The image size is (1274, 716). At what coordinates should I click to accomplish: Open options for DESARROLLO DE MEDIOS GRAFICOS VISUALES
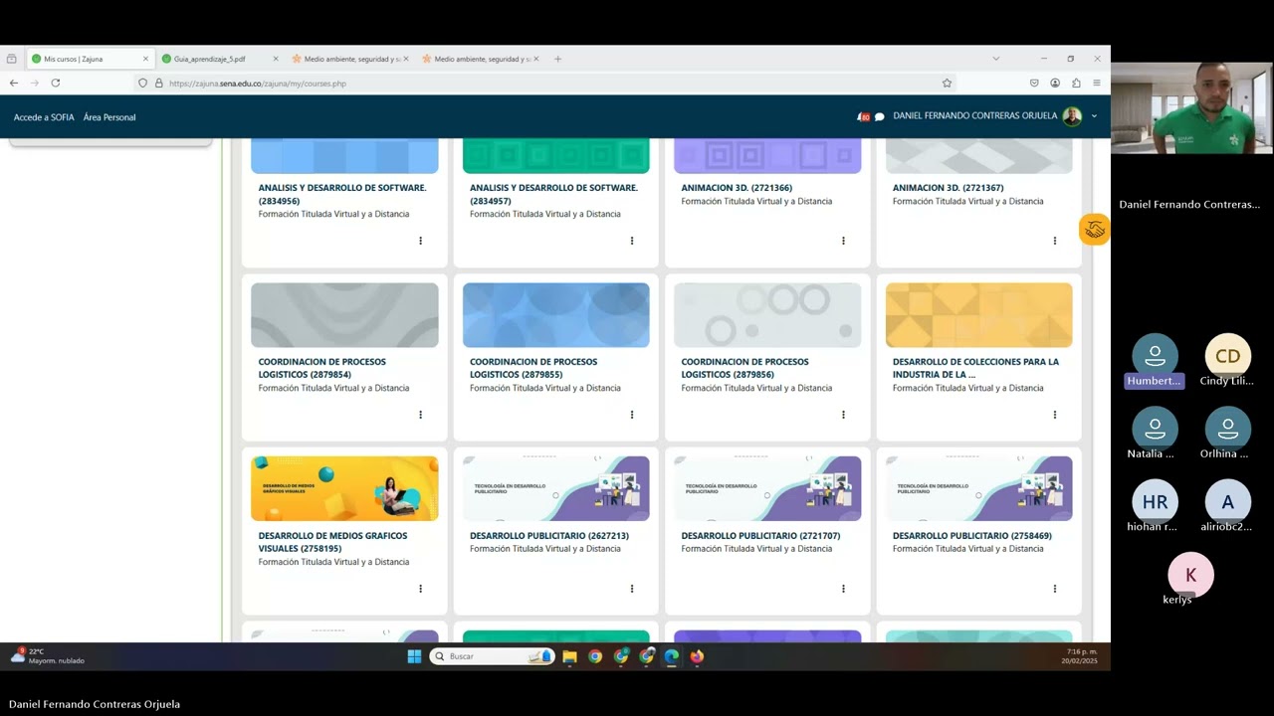tap(420, 589)
